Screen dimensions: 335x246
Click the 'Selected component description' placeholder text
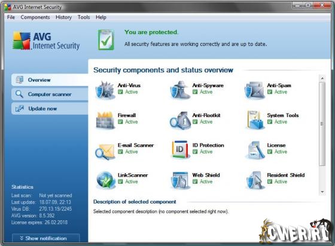point(161,211)
